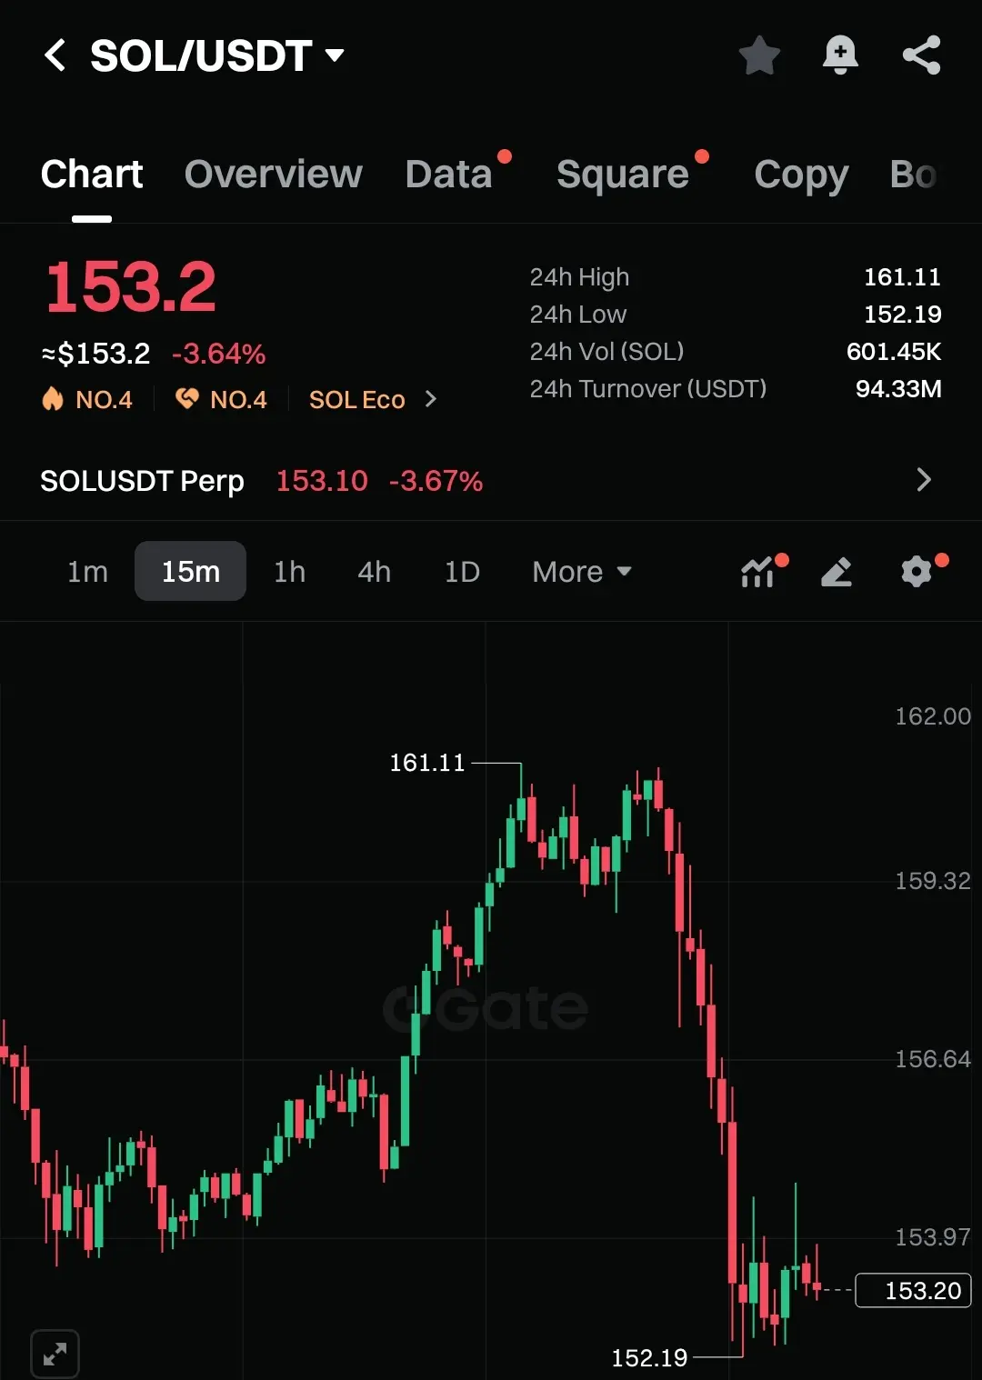Switch to the Overview tab
982x1380 pixels.
pos(274,174)
